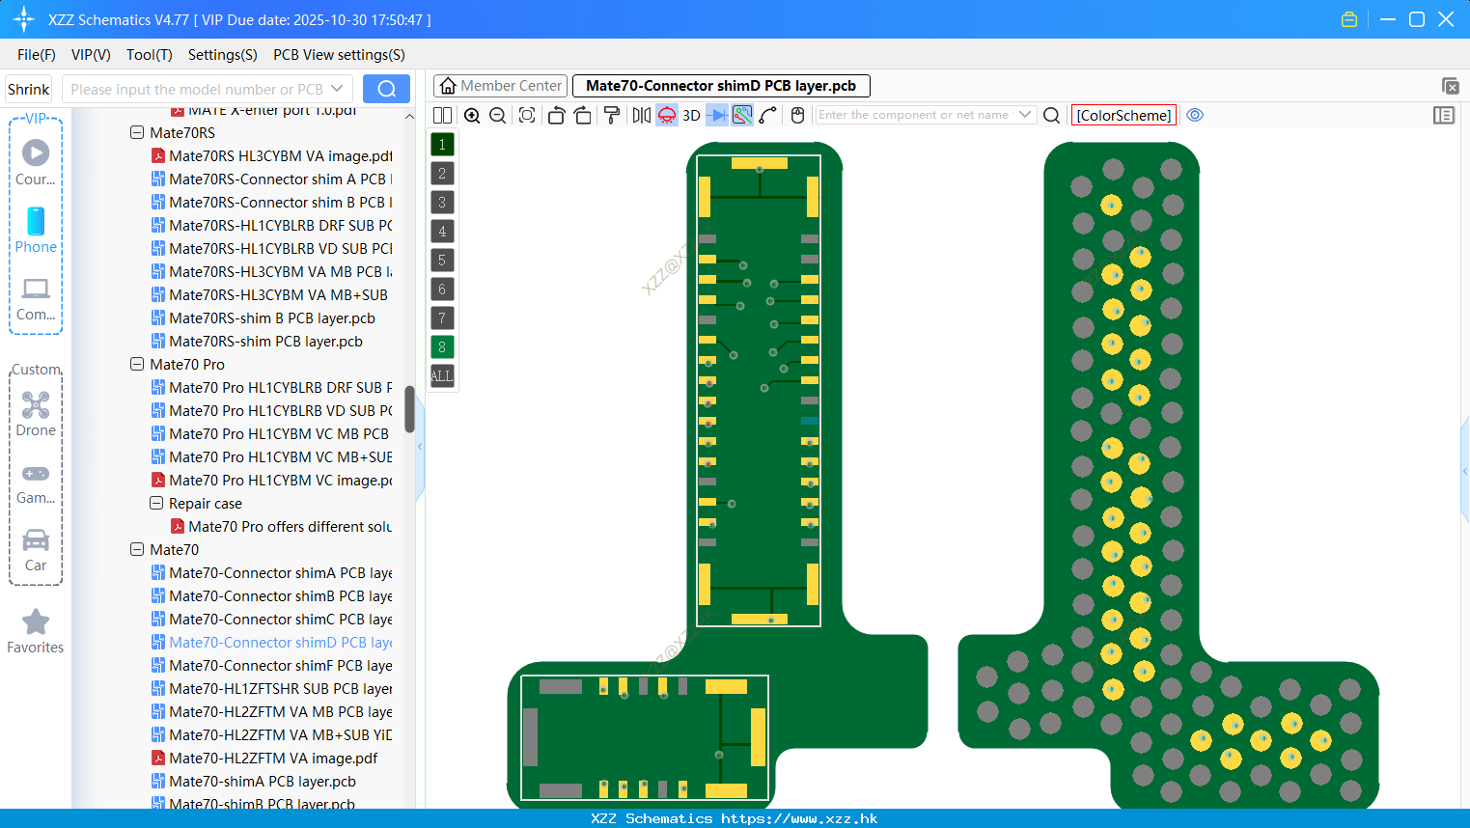Open Mate70RS-shim B PCB layer.pcb
1470x828 pixels.
263,318
